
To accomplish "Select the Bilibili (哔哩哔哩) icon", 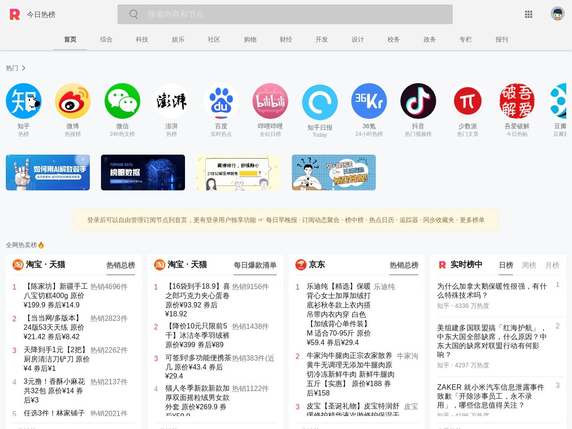I will pos(270,101).
